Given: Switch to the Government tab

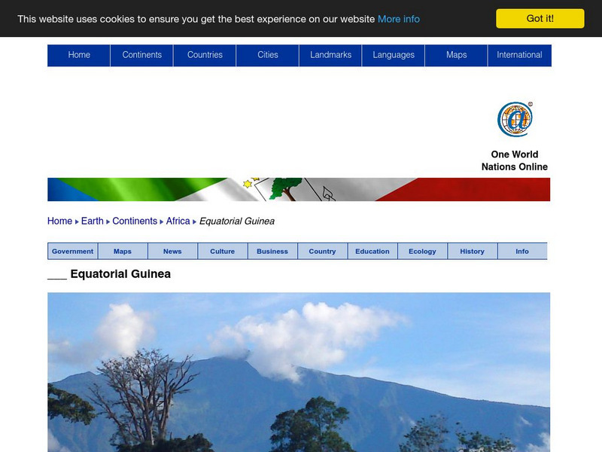Looking at the screenshot, I should (73, 251).
